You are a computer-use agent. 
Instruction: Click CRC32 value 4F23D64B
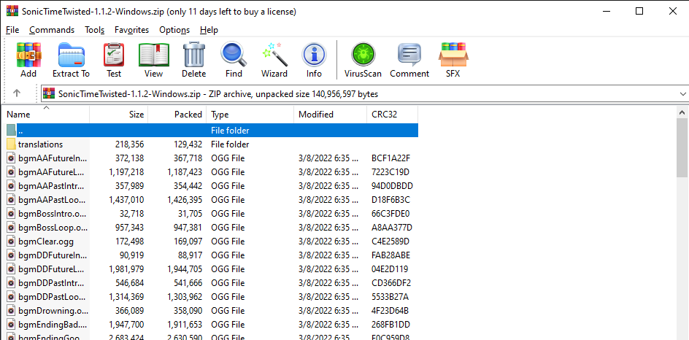coord(390,311)
